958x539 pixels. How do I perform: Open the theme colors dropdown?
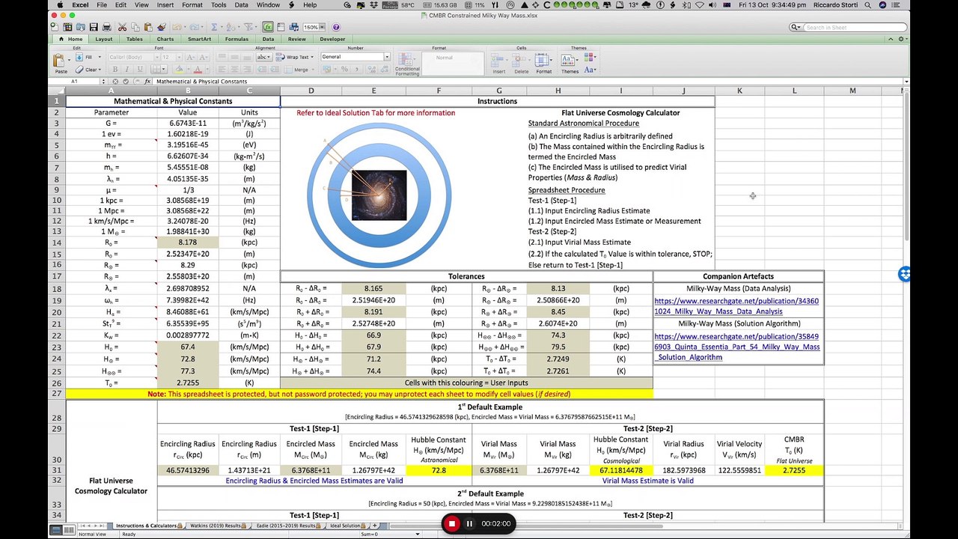[590, 56]
